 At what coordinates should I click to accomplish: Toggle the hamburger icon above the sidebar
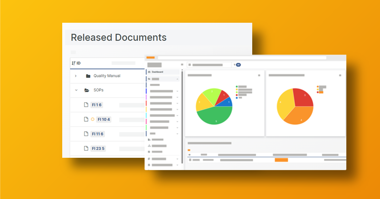pyautogui.click(x=182, y=64)
